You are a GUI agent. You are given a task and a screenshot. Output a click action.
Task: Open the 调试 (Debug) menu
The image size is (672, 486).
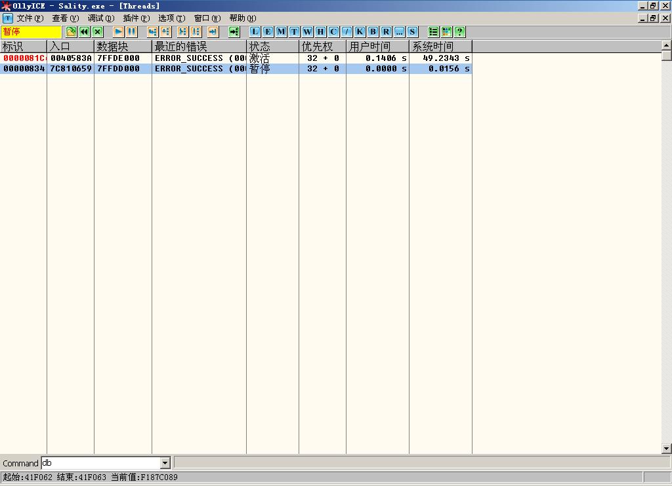point(100,18)
